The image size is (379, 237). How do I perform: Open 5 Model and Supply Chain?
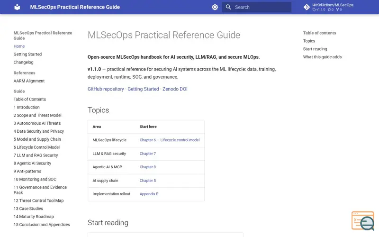[x=37, y=139]
